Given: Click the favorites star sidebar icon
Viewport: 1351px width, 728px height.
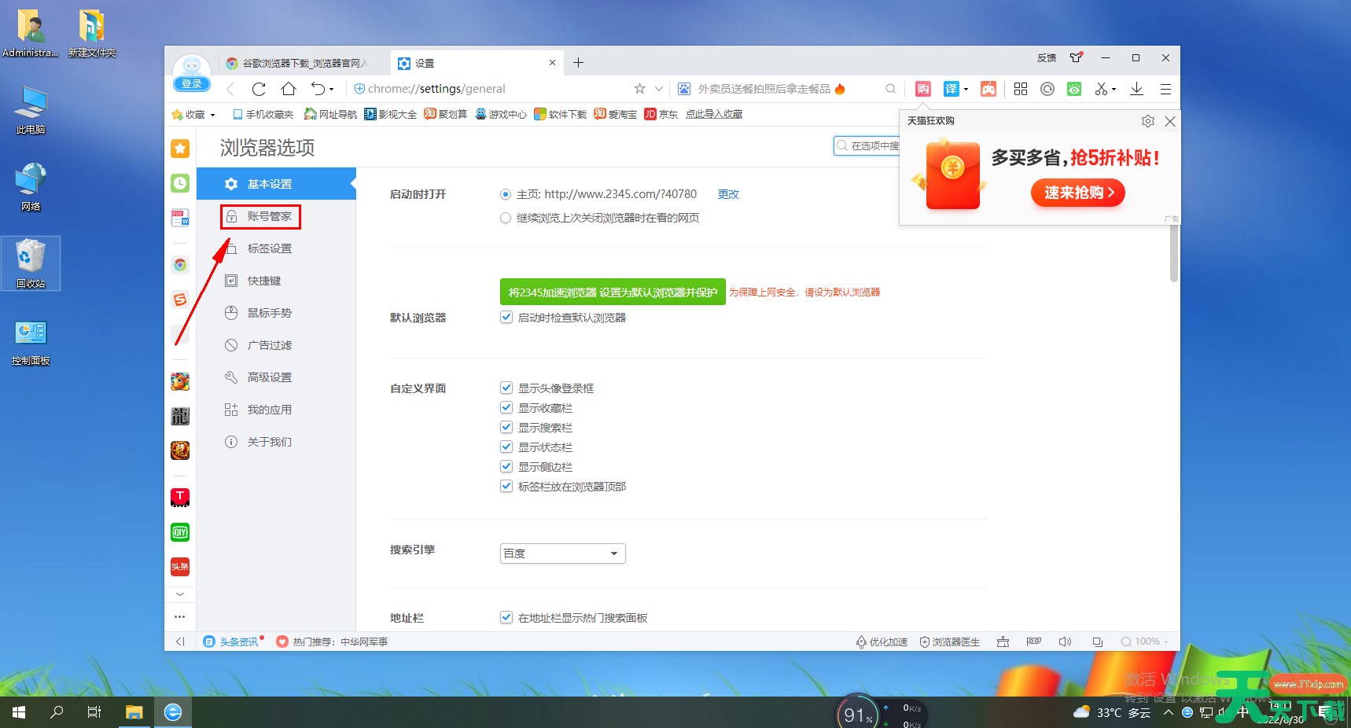Looking at the screenshot, I should click(180, 149).
